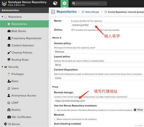Click the LDAP book icon
The width and height of the screenshot is (144, 127).
[x=9, y=103]
